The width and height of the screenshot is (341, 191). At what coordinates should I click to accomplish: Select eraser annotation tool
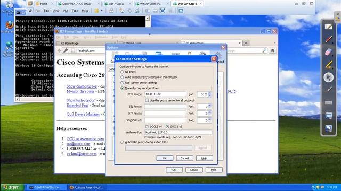[x=329, y=52]
